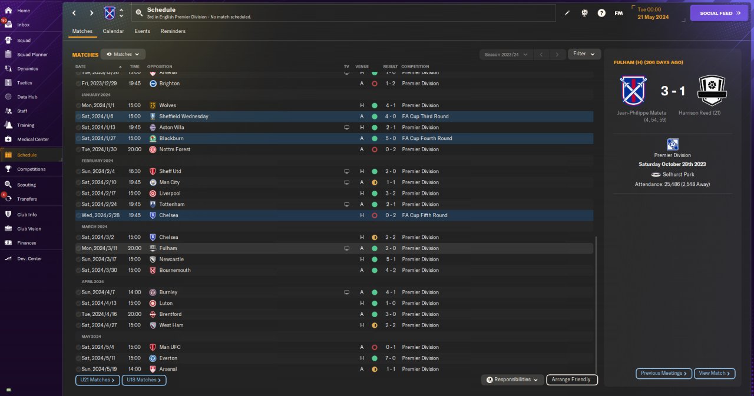
Task: Select the Blackburn FA Cup row
Action: [334, 138]
